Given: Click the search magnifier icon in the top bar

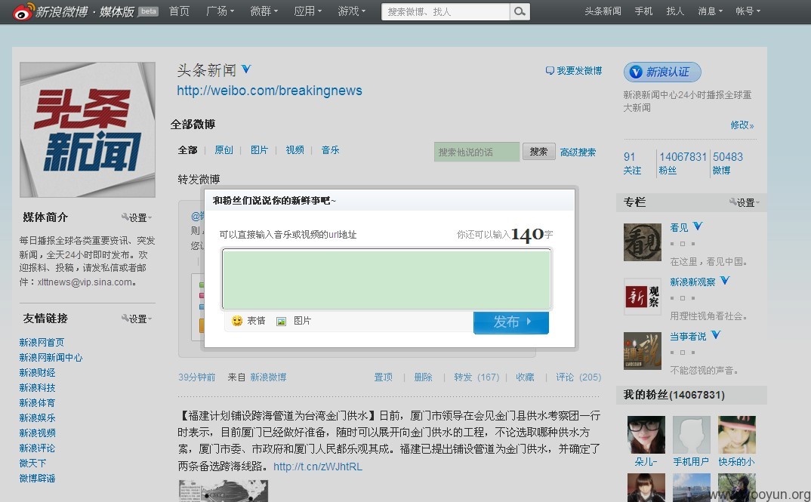Looking at the screenshot, I should 520,11.
